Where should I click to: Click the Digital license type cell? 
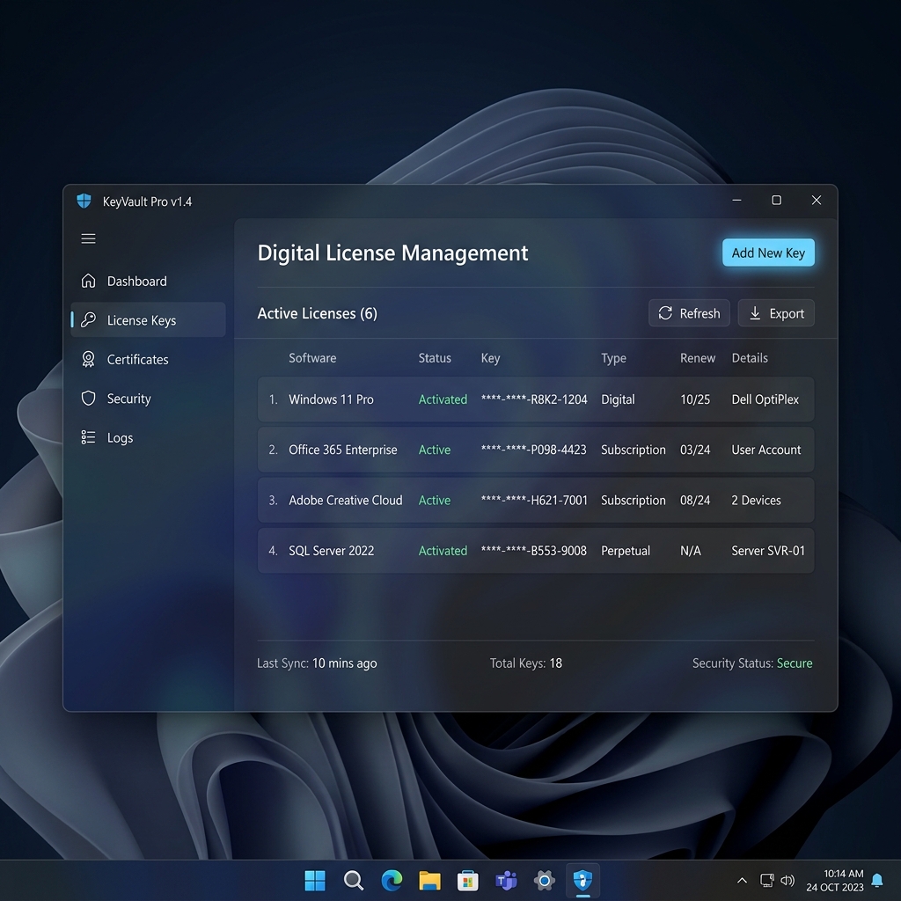[618, 399]
